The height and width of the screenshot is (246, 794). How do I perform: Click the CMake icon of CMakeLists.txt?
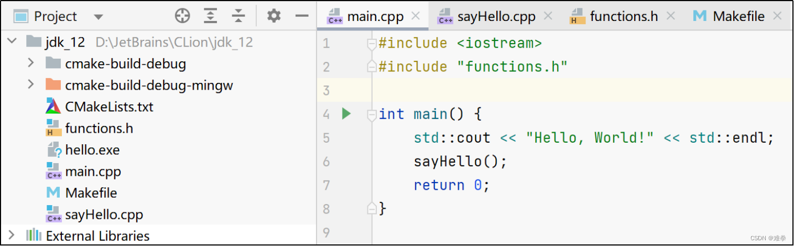click(53, 106)
